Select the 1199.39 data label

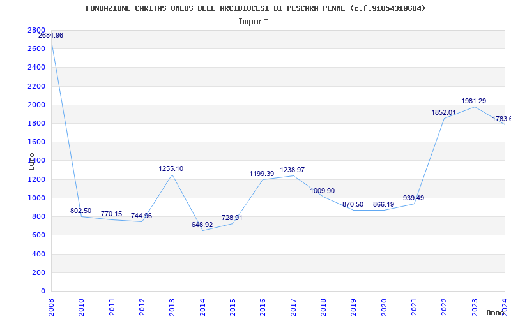[262, 174]
